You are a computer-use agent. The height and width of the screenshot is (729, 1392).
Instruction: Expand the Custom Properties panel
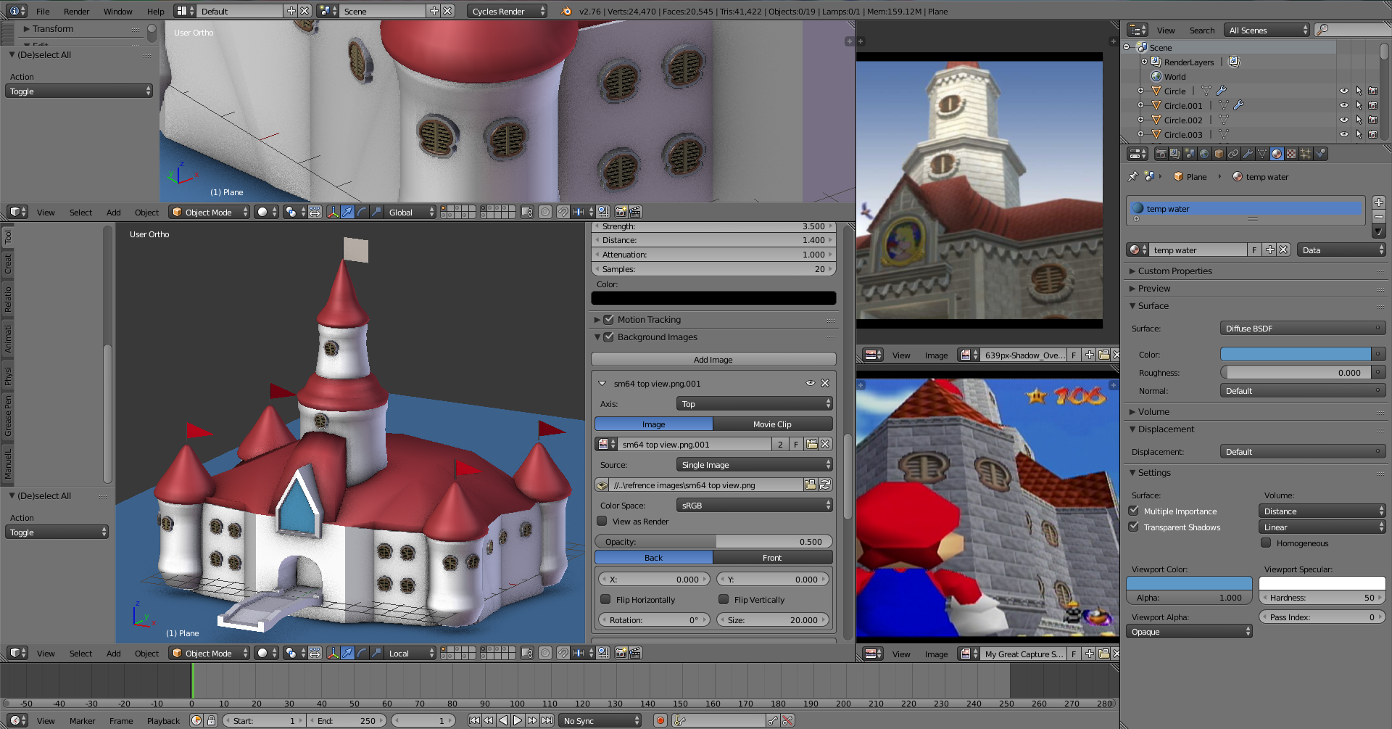click(1174, 271)
